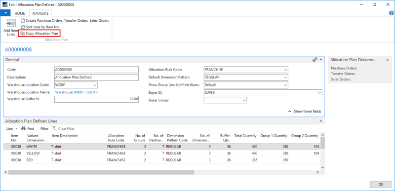
Task: Open the help question mark icon
Action: (392, 13)
